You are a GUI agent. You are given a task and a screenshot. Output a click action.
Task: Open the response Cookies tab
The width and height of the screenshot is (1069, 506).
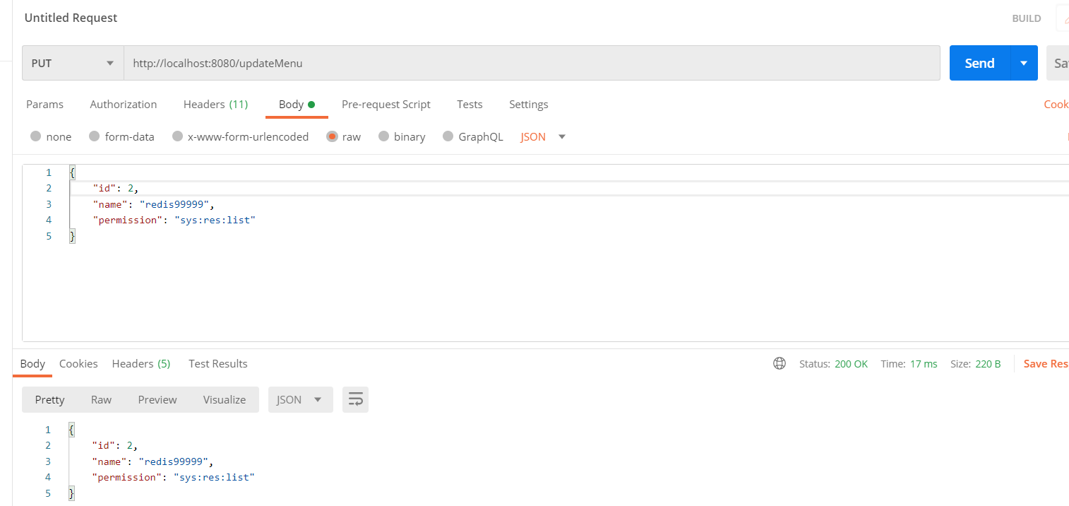click(x=78, y=363)
